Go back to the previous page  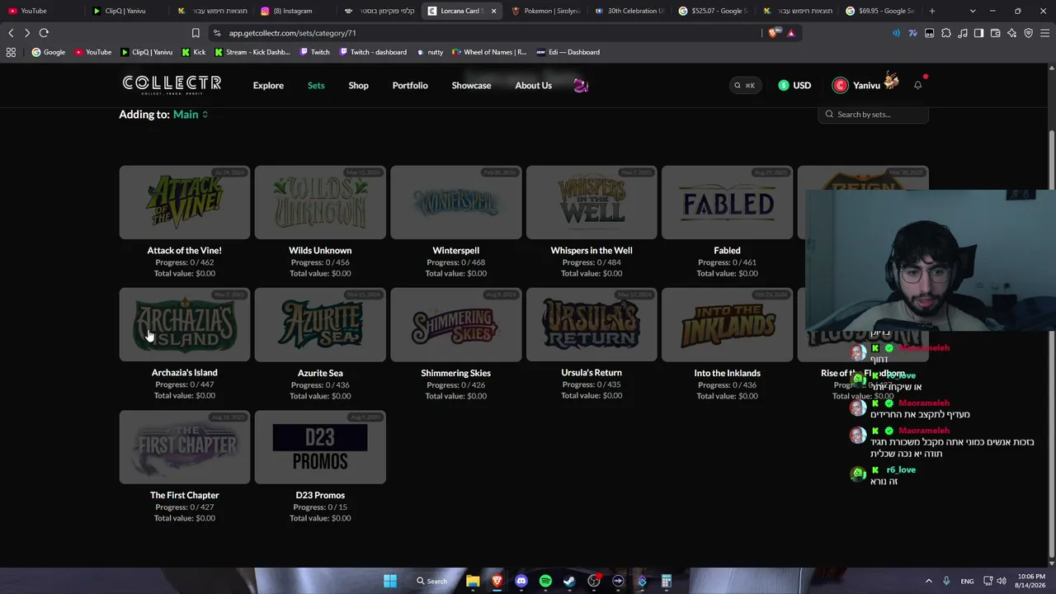[11, 33]
